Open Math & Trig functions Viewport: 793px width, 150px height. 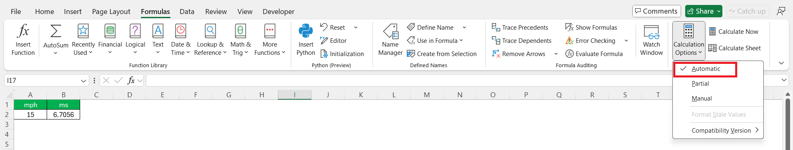[x=240, y=40]
